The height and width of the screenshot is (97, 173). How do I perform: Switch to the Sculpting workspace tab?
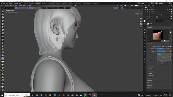pyautogui.click(x=38, y=4)
